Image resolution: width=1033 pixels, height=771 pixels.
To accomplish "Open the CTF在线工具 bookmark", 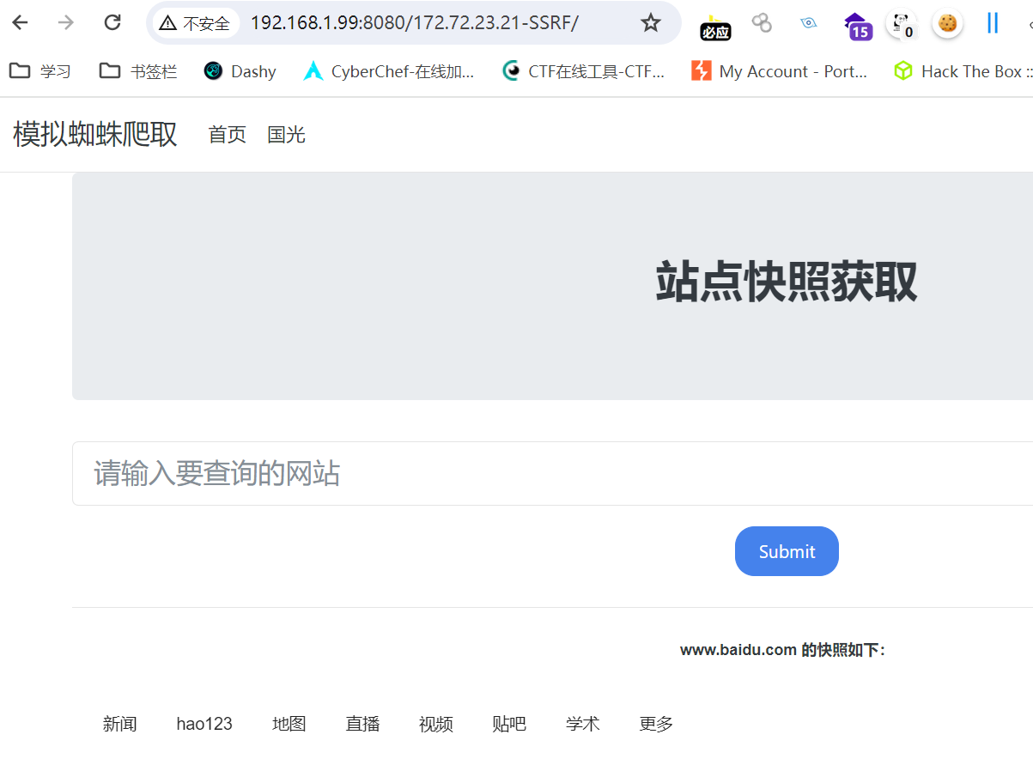I will pos(583,71).
